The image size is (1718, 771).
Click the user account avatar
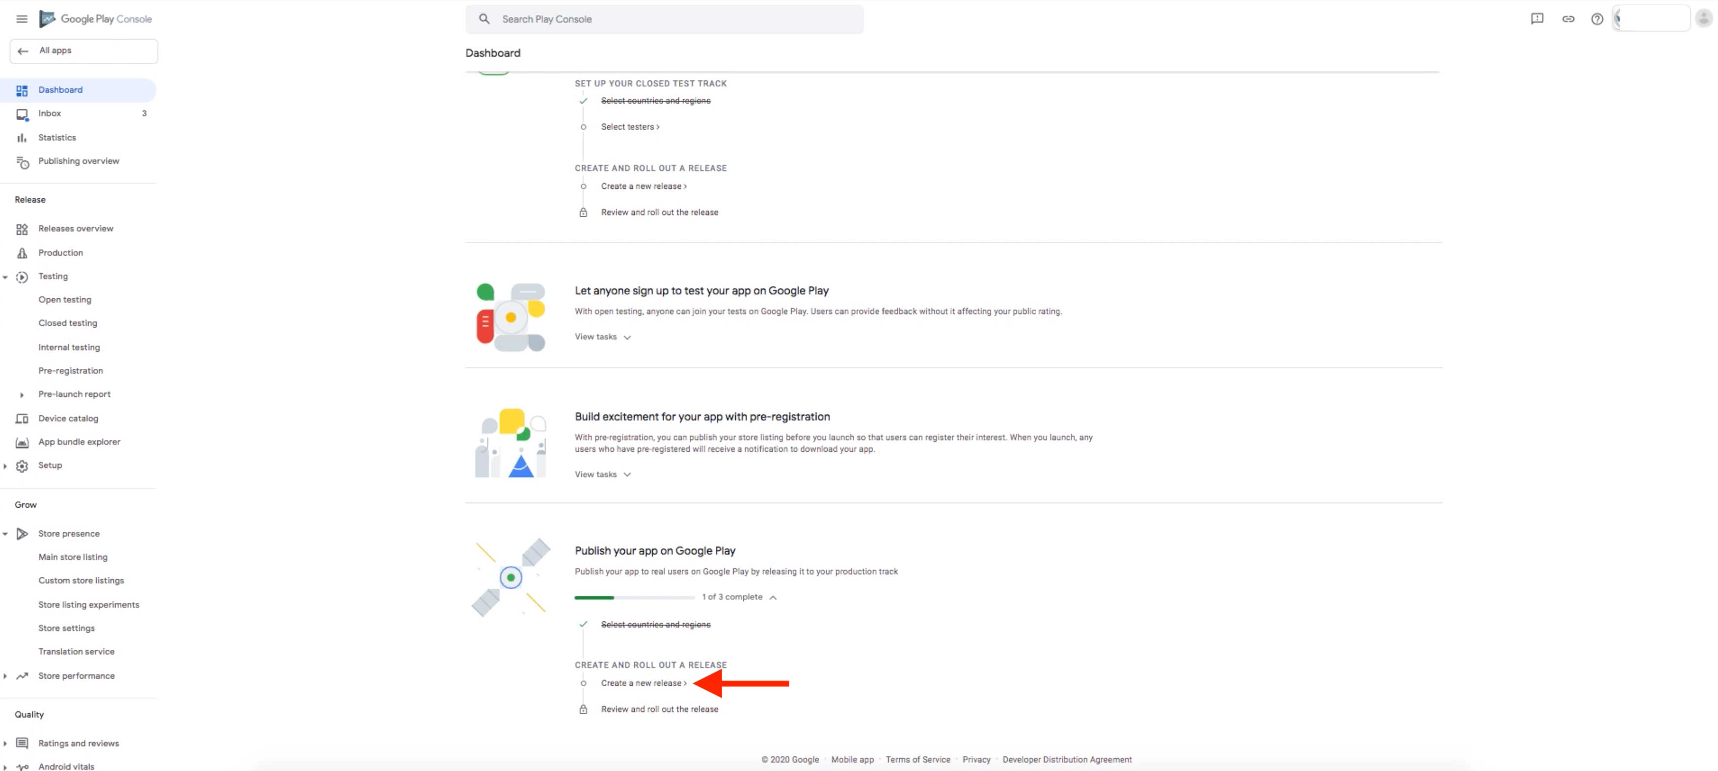coord(1703,19)
